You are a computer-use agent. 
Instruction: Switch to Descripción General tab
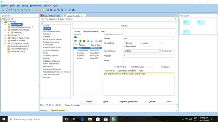click(x=90, y=32)
